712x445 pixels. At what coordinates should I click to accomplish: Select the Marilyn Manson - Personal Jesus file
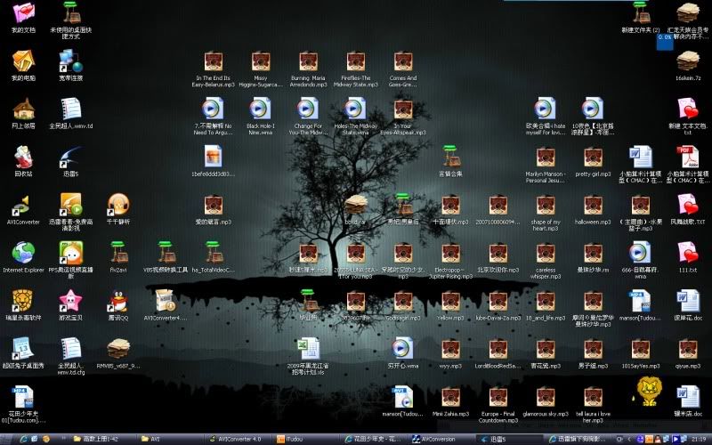(x=546, y=158)
